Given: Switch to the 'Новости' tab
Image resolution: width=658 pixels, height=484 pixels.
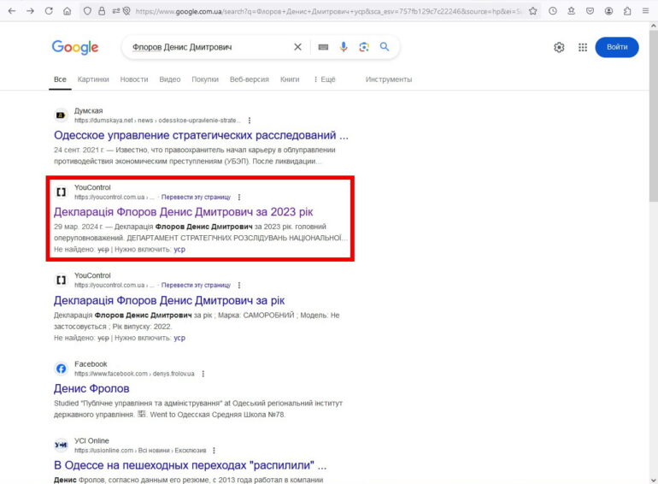Looking at the screenshot, I should click(134, 80).
